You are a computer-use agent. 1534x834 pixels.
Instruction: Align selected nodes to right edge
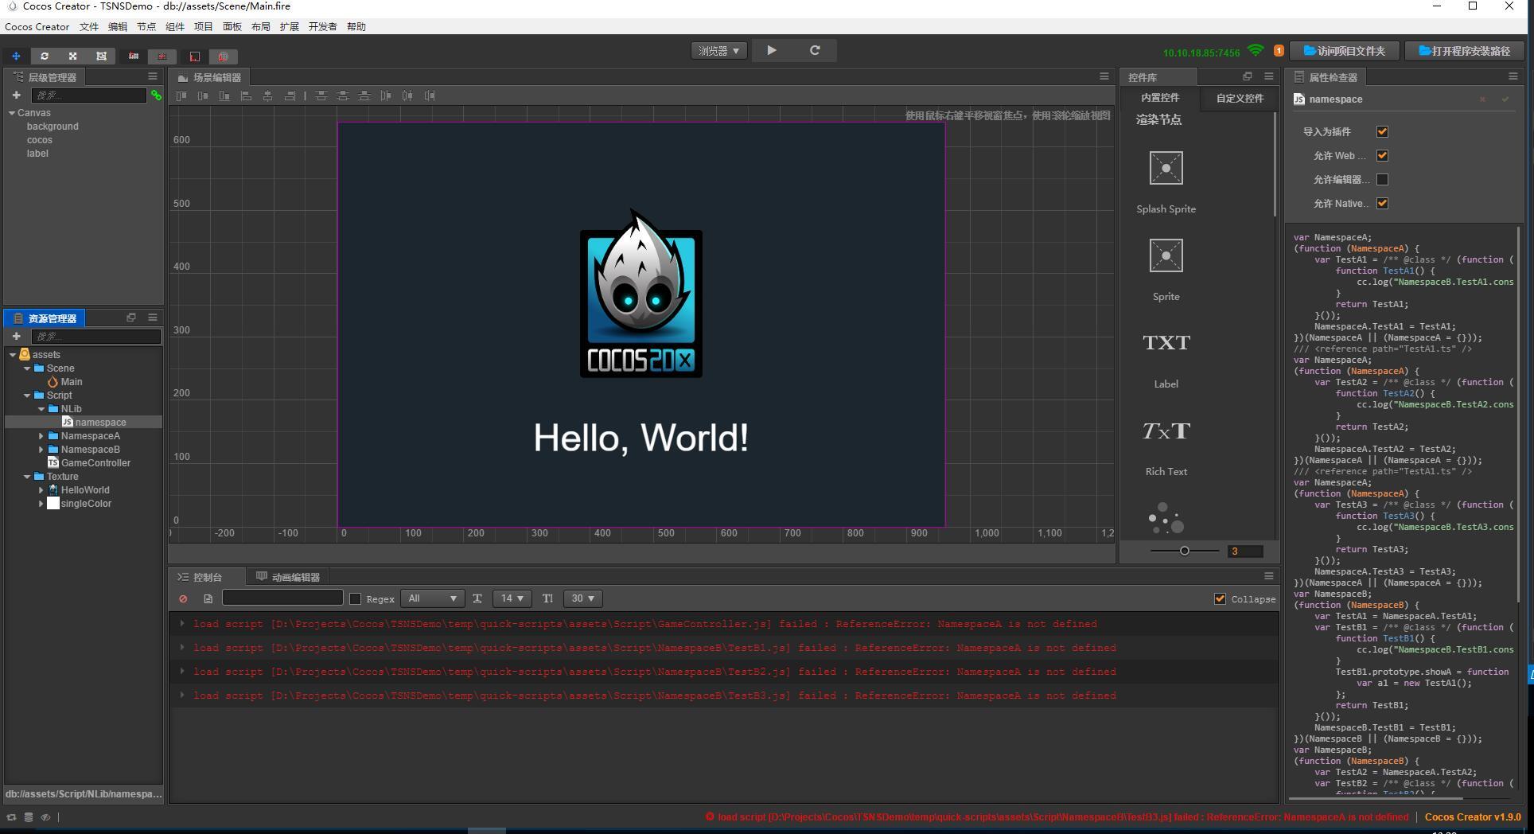tap(290, 95)
